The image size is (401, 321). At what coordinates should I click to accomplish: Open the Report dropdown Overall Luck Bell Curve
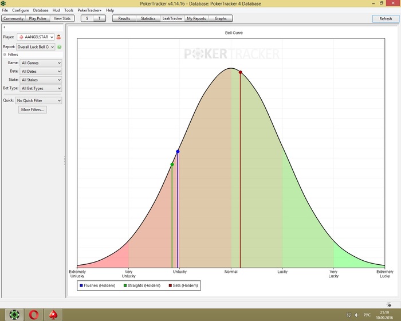[36, 47]
